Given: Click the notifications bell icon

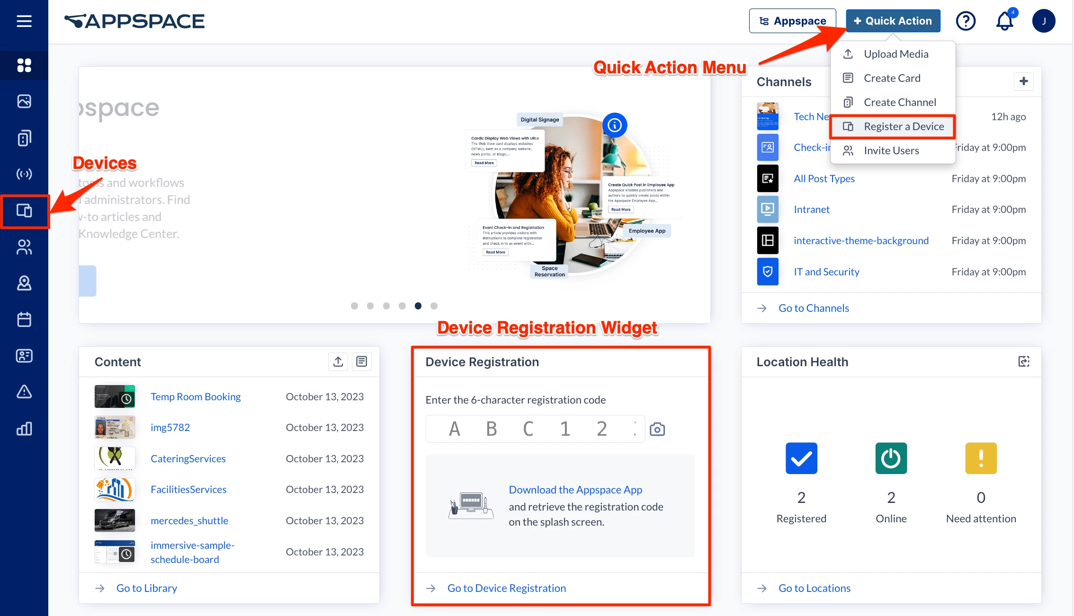Looking at the screenshot, I should tap(1004, 21).
